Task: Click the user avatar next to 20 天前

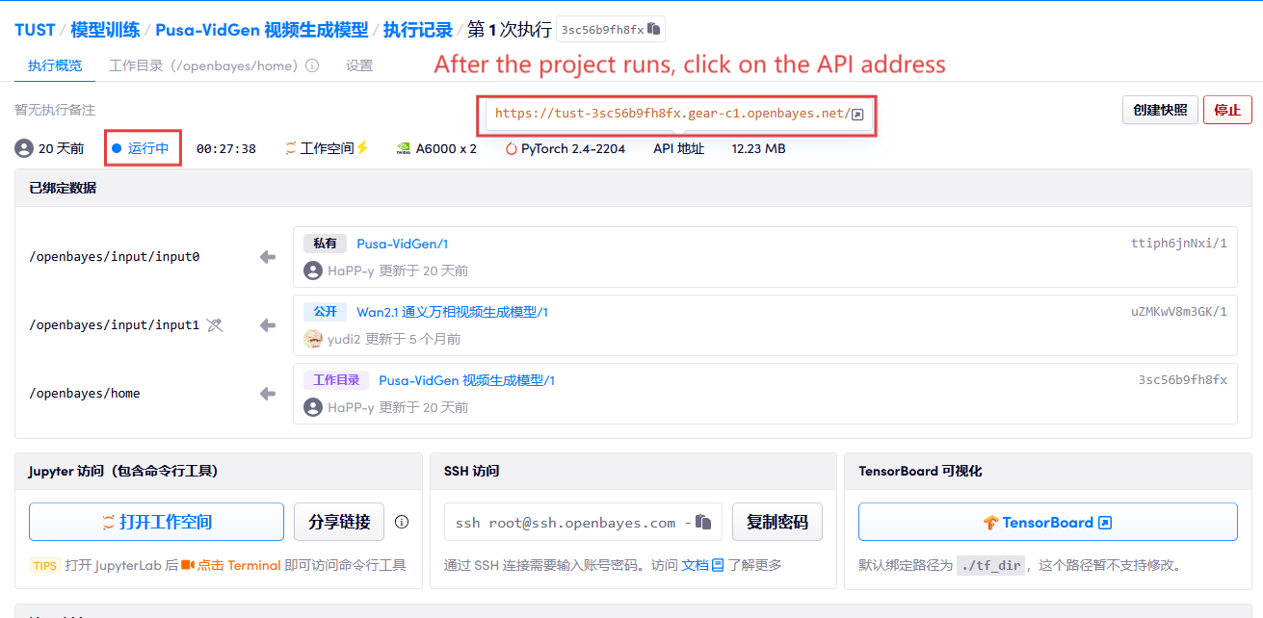Action: click(x=24, y=148)
